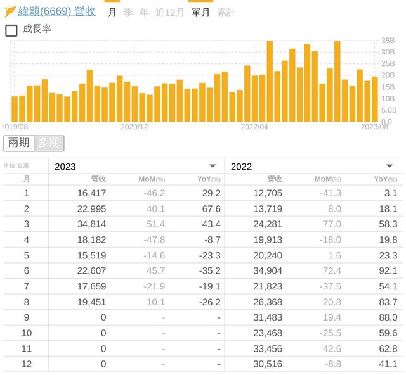
Task: Expand the 2023 year dropdown
Action: [x=136, y=167]
